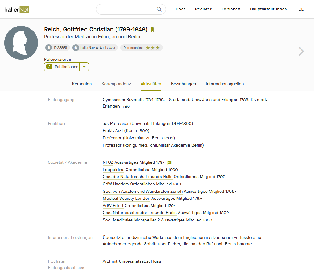314x270 pixels.
Task: Expand the Publikationen dropdown arrow
Action: (x=84, y=67)
